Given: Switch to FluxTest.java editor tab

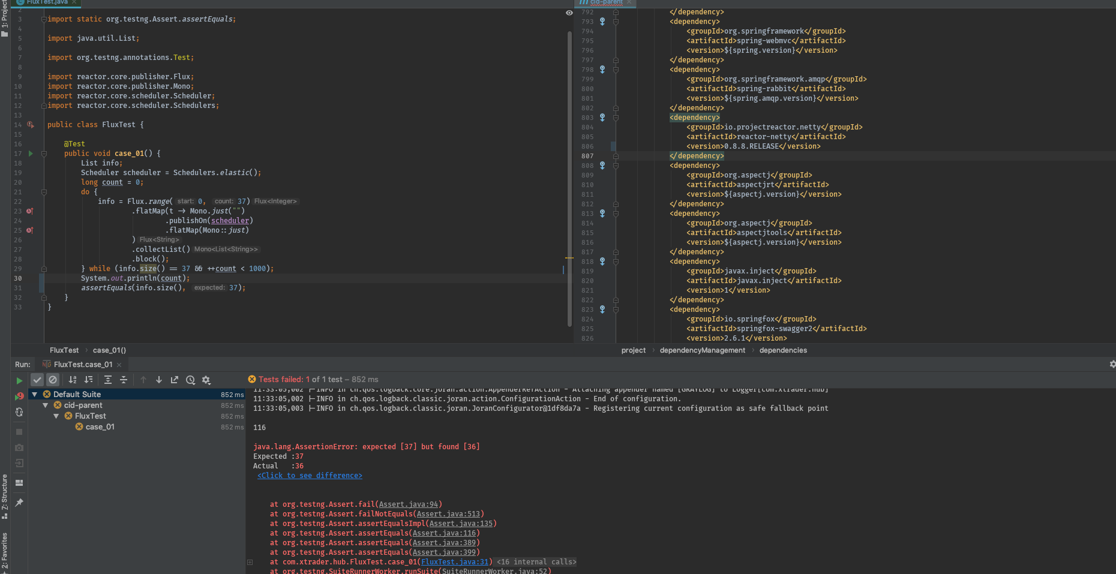Looking at the screenshot, I should [x=47, y=2].
